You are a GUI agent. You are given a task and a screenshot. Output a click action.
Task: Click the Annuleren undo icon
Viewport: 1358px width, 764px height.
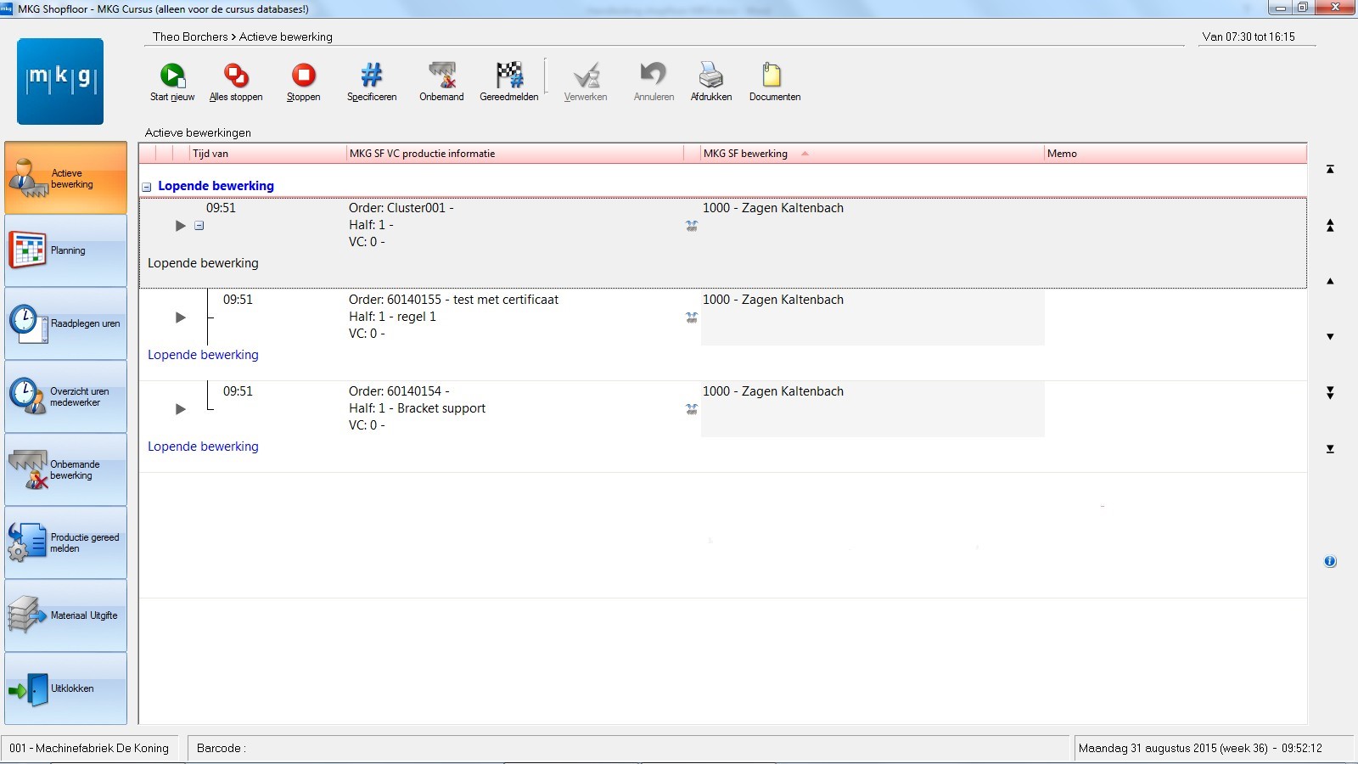pos(654,76)
